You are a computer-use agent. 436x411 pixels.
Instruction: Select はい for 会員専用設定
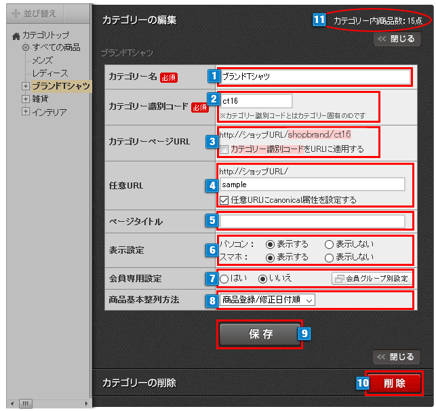tap(224, 278)
